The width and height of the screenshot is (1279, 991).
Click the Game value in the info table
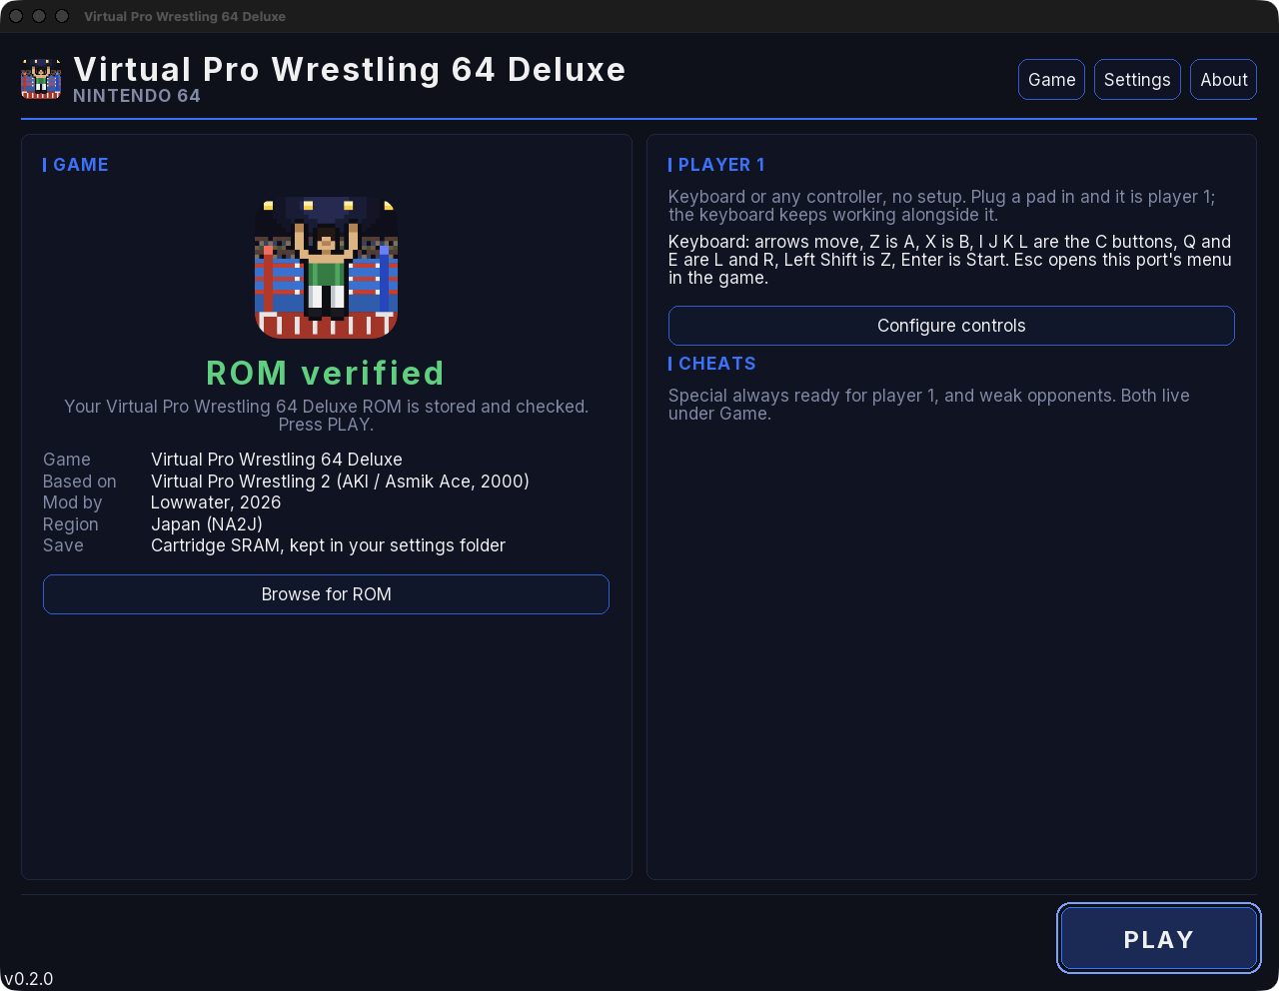(277, 460)
